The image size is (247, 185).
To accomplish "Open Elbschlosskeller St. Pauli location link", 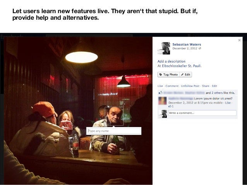I will 182,66.
